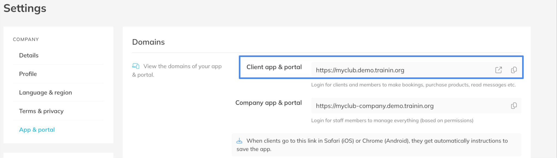The height and width of the screenshot is (158, 557).
Task: Select the App & portal sidebar item
Action: point(37,130)
